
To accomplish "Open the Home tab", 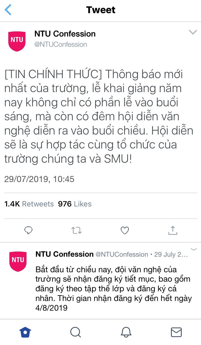I will (25, 332).
